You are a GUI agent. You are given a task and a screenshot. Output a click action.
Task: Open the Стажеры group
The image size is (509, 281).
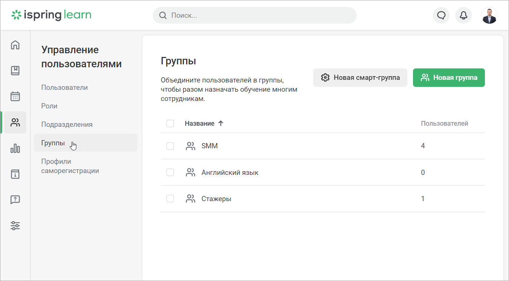click(x=217, y=199)
